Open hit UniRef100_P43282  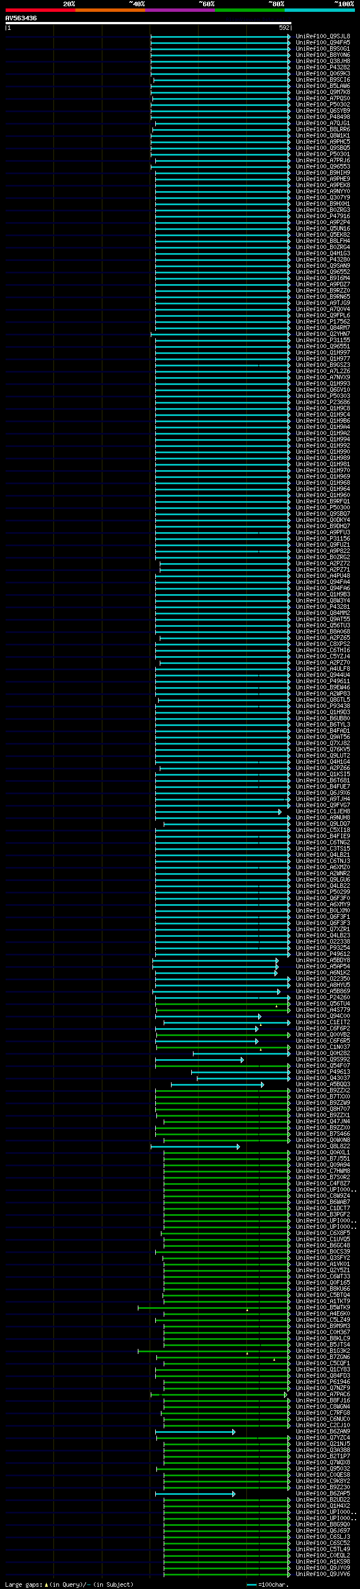[323, 67]
